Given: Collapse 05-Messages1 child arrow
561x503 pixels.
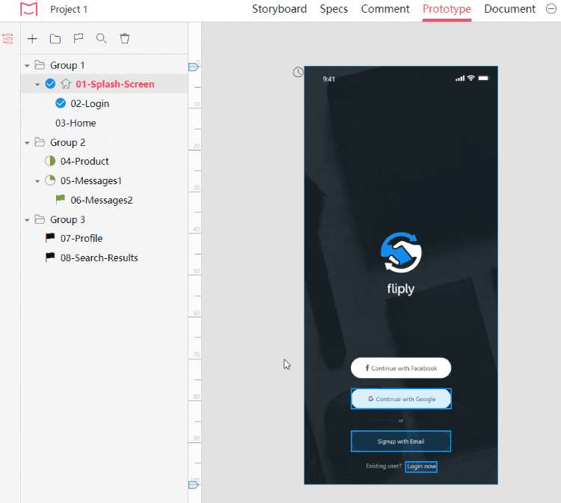Looking at the screenshot, I should coord(37,181).
